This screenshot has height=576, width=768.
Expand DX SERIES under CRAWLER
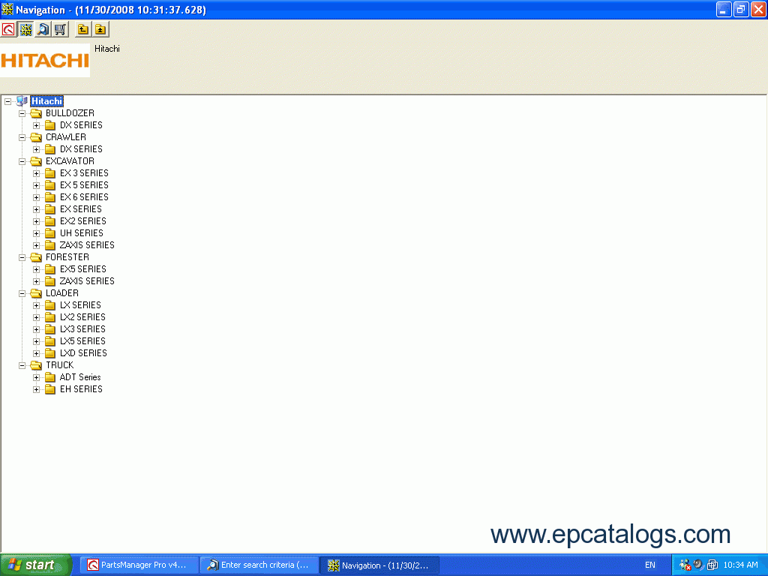point(36,149)
